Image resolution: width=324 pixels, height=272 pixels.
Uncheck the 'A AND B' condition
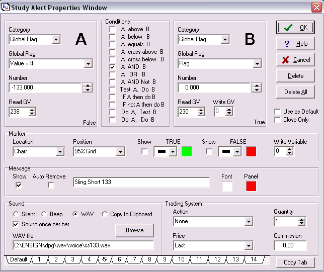pos(112,67)
